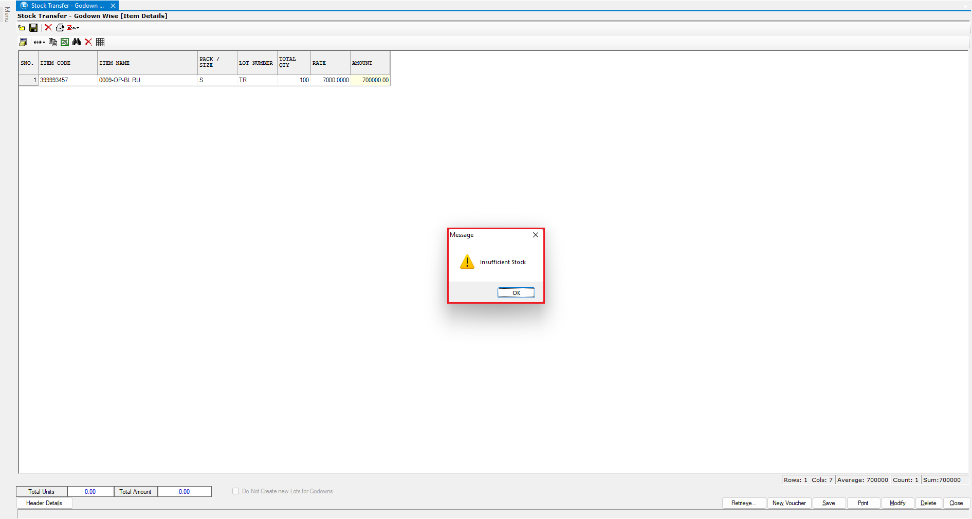Viewport: 972px width, 519px height.
Task: Click the new folder icon in toolbar
Action: (22, 28)
